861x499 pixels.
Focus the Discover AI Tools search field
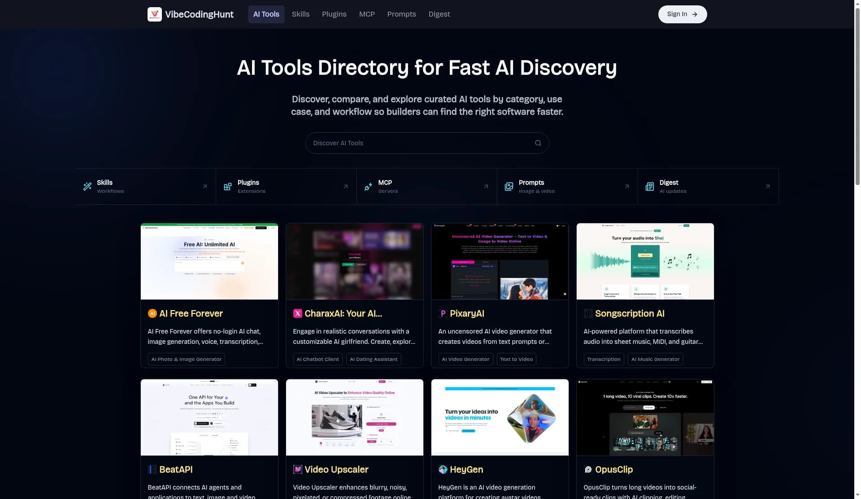coord(427,143)
